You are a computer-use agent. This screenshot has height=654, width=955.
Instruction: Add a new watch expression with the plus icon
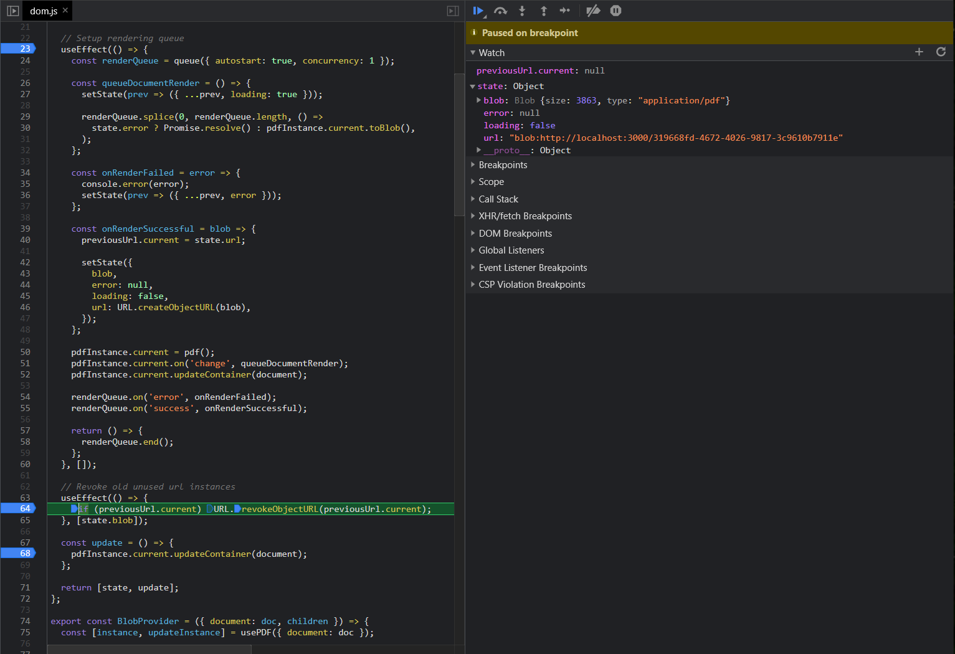pos(918,52)
